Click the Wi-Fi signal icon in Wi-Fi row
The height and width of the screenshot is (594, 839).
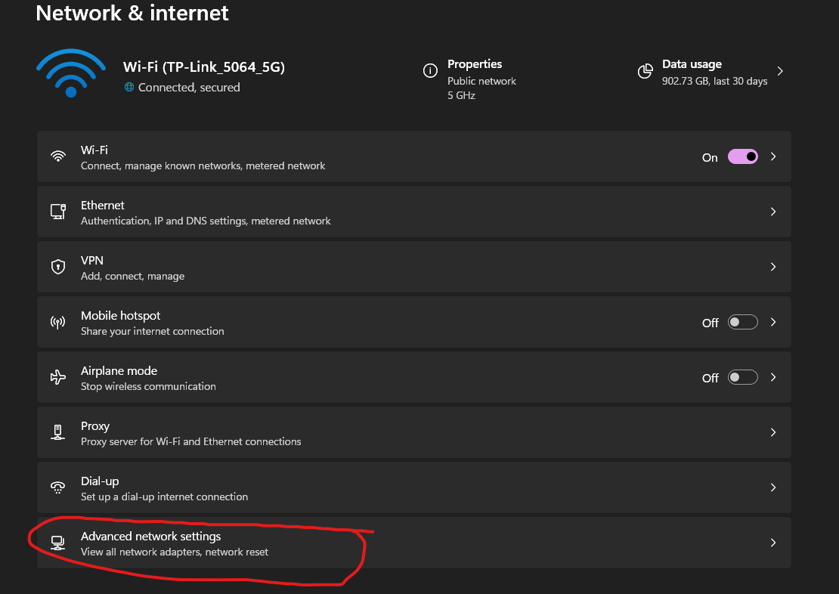coord(58,156)
